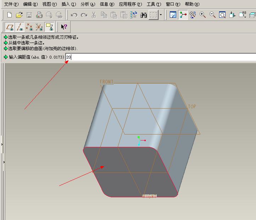Refit the model to the window

point(222,15)
